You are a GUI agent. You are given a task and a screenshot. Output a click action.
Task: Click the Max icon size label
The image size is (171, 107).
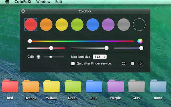point(81,57)
